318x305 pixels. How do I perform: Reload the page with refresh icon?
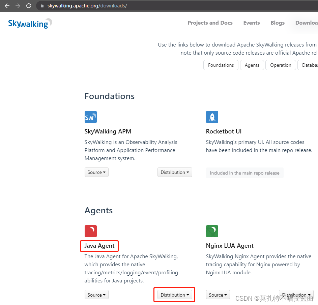[29, 6]
